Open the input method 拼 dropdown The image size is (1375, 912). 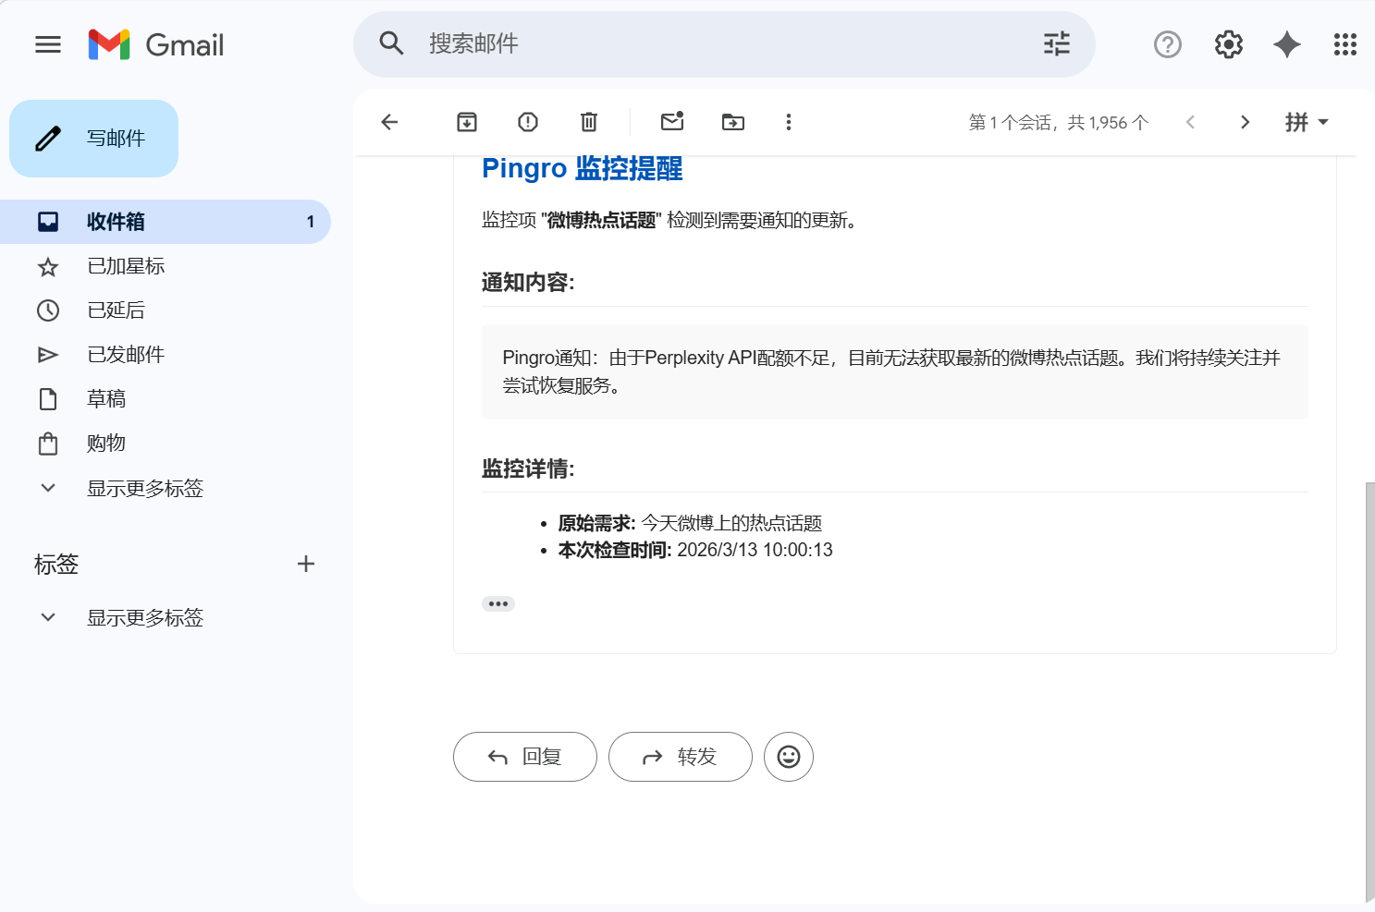(1307, 122)
